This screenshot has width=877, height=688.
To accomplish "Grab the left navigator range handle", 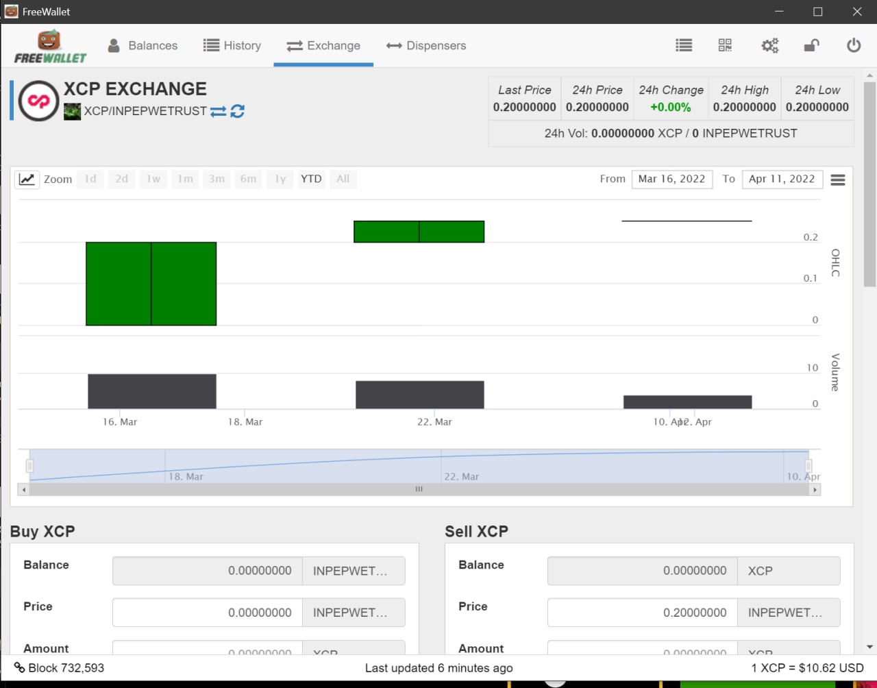I will pyautogui.click(x=29, y=466).
